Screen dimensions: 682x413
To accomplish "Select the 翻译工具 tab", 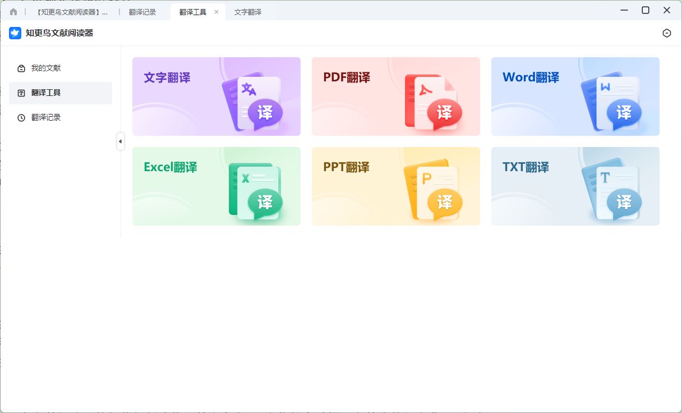I will [x=193, y=12].
